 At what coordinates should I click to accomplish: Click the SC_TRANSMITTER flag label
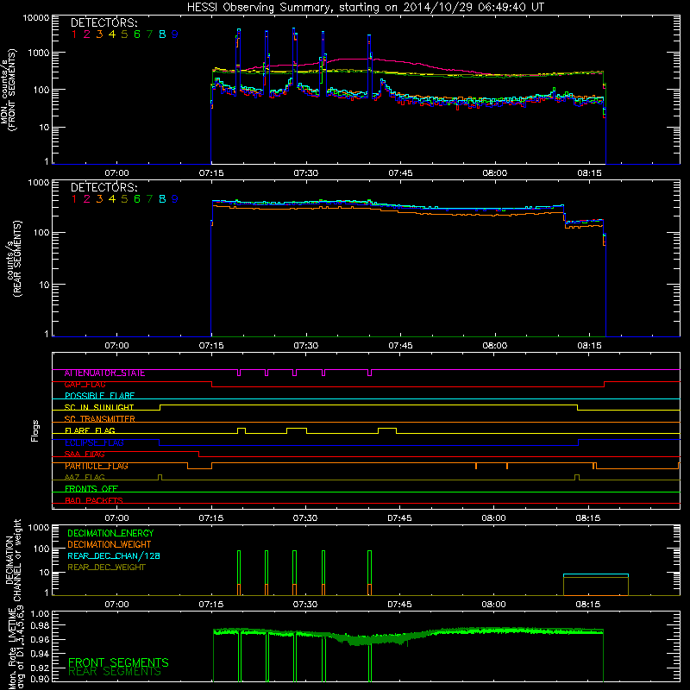pyautogui.click(x=99, y=419)
